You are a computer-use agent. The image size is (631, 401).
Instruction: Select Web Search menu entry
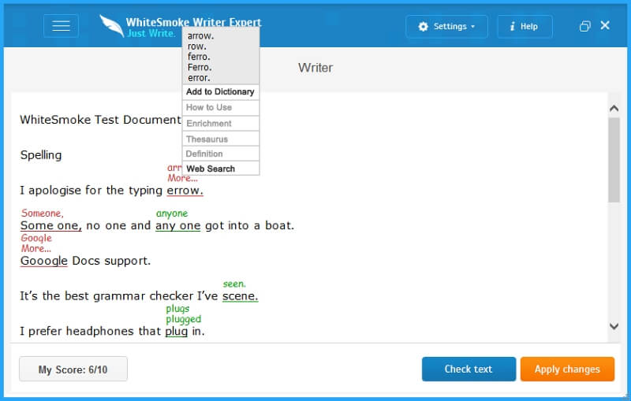221,169
